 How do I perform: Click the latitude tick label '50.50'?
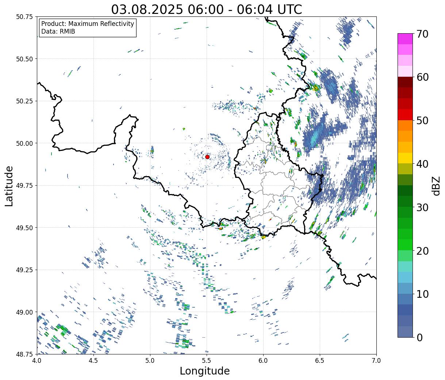click(x=24, y=59)
